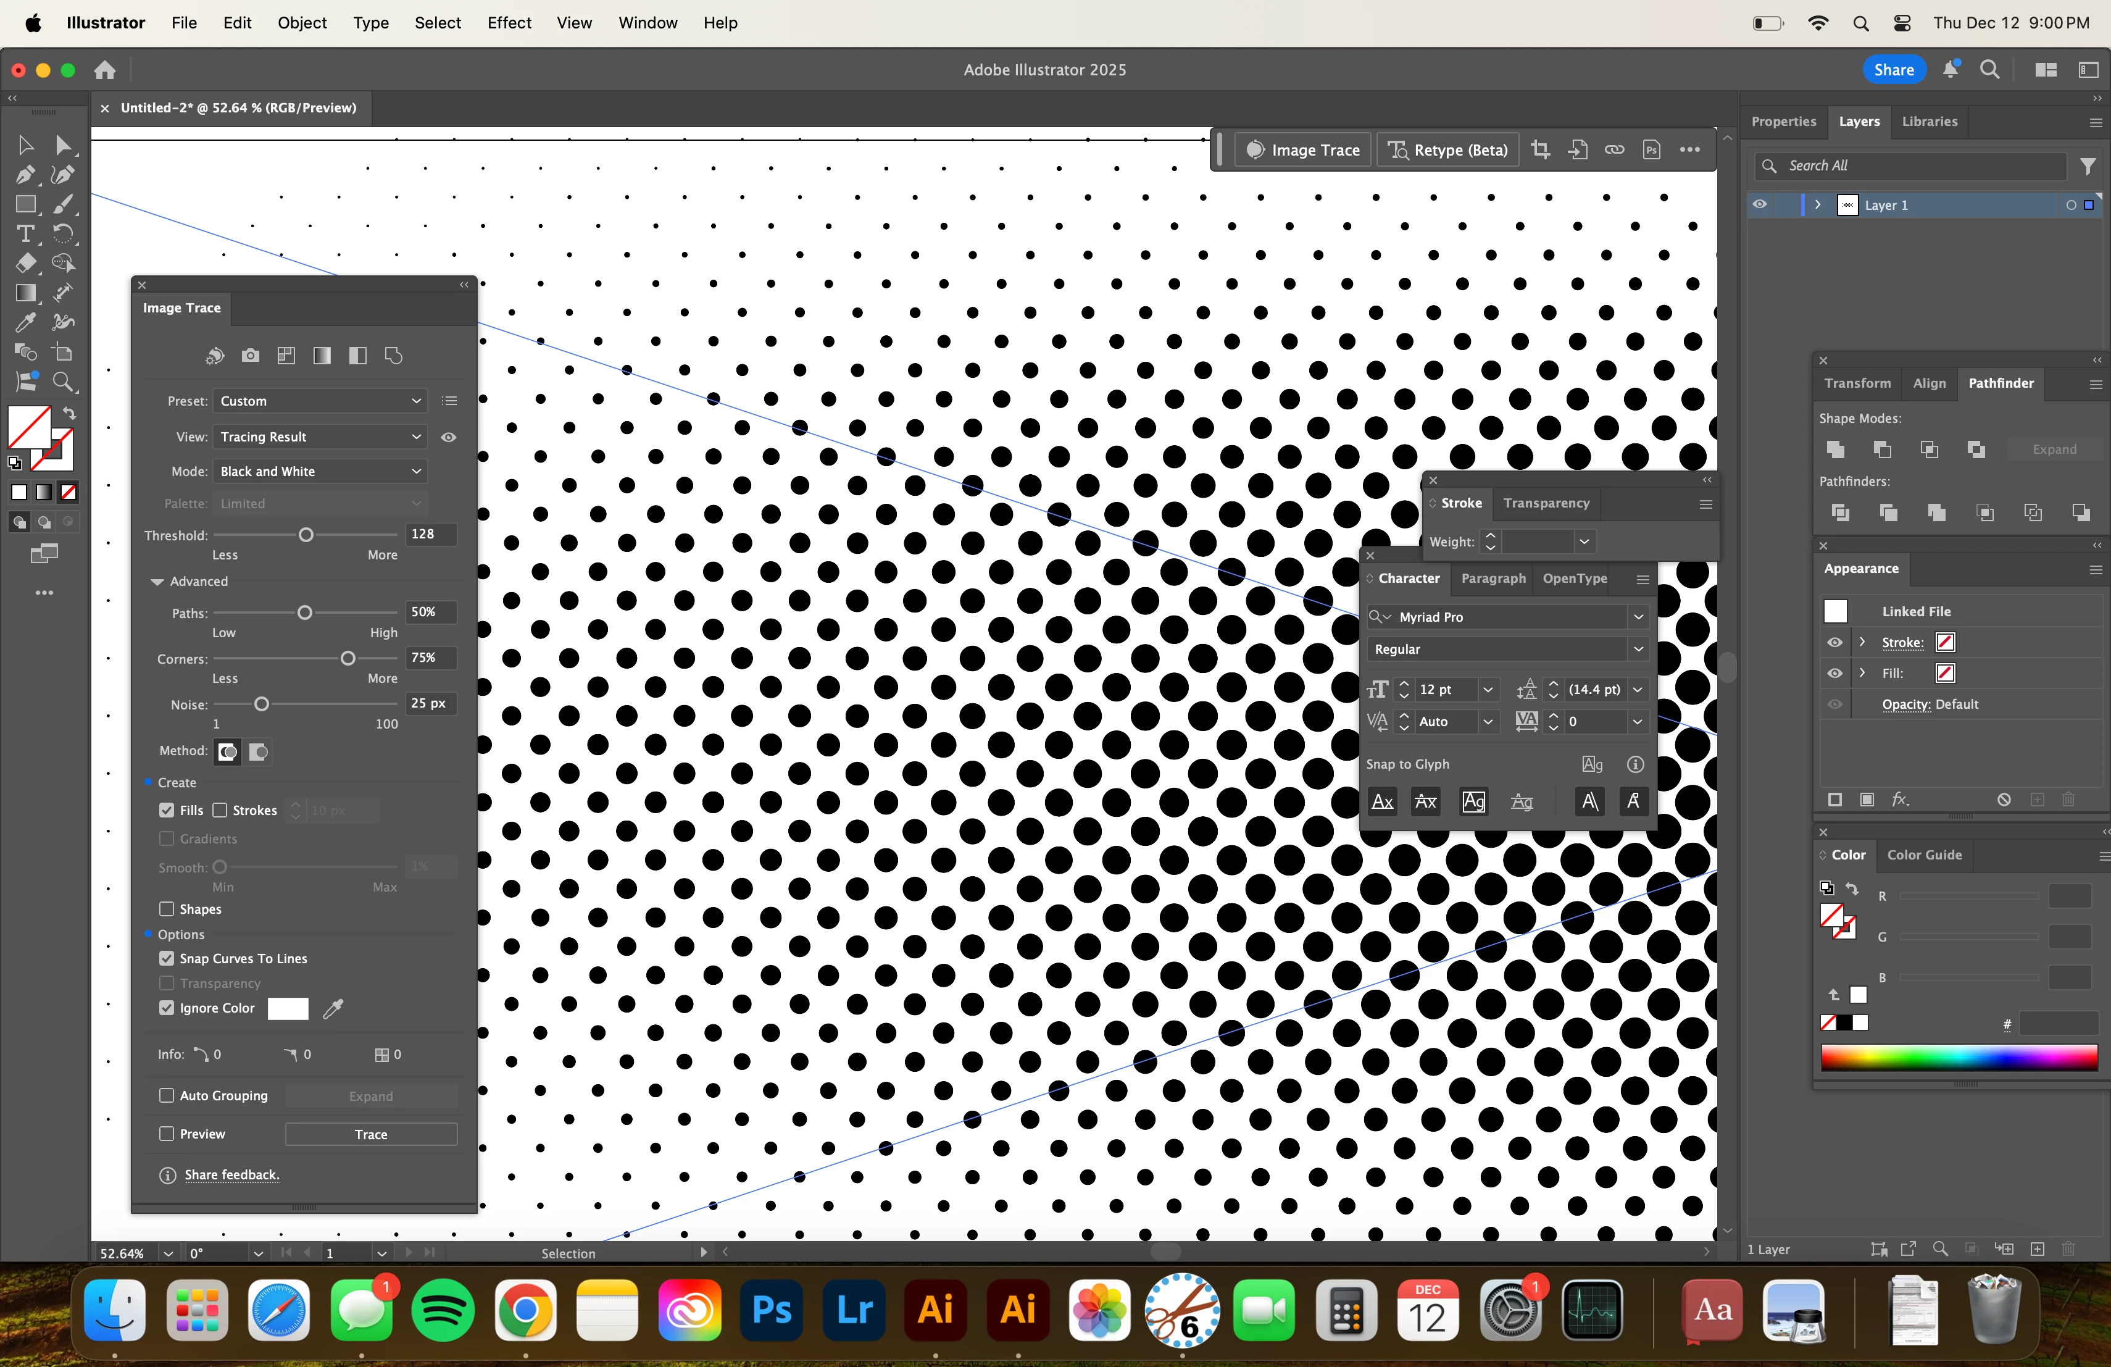2111x1367 pixels.
Task: Click the Unite shape mode icon
Action: pyautogui.click(x=1836, y=449)
